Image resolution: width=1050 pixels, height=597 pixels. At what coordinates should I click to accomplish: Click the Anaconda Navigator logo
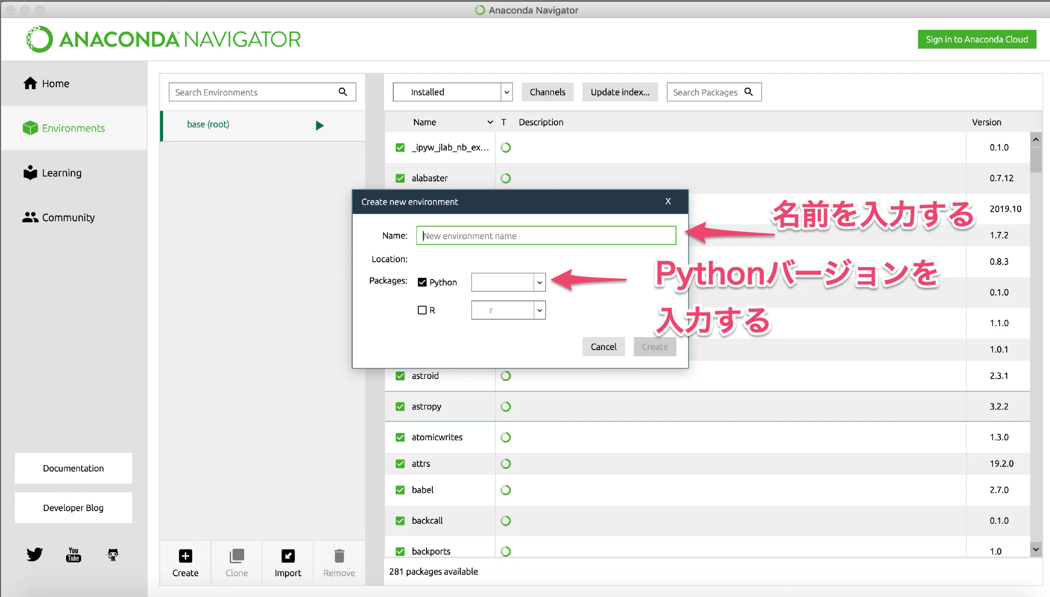(164, 39)
